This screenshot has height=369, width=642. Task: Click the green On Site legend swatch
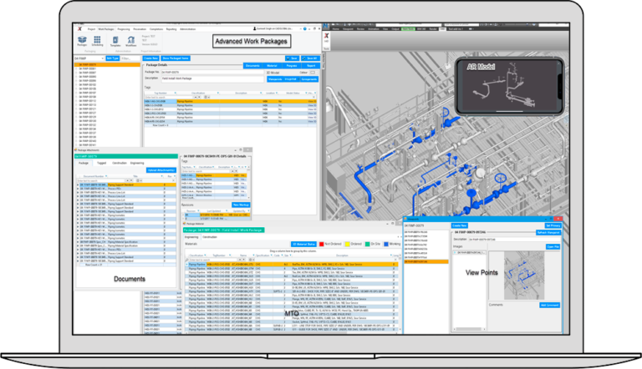pyautogui.click(x=367, y=245)
